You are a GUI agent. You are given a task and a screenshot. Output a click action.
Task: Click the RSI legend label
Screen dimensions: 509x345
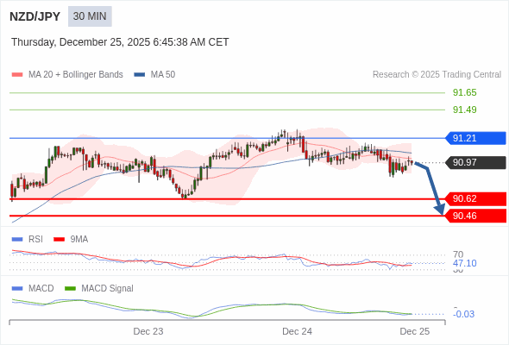tap(35, 240)
